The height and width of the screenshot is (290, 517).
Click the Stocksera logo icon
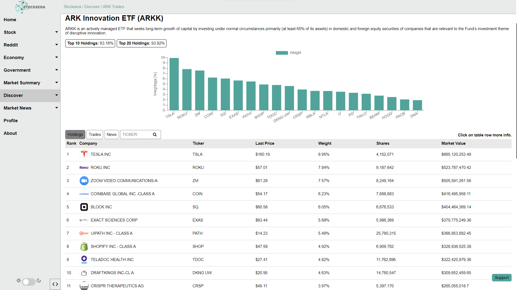pyautogui.click(x=22, y=7)
